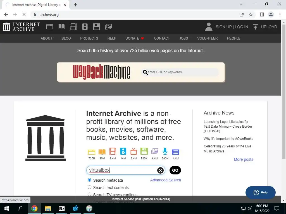Select the microphone Concerts 240K icon

[x=165, y=151]
